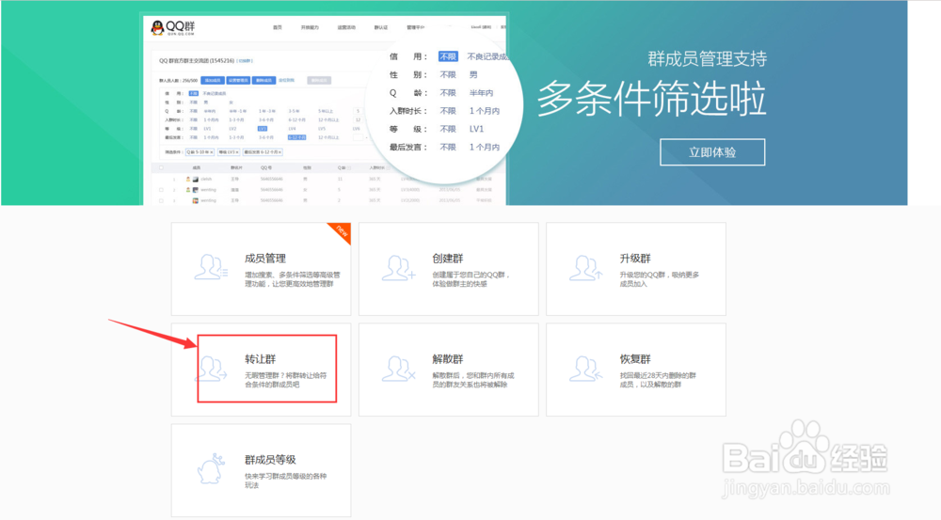Image resolution: width=941 pixels, height=520 pixels.
Task: Select 1个月内 beside 最后发言 in magnifier
Action: click(485, 147)
